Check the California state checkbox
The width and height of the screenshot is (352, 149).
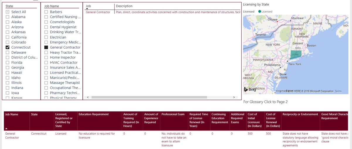coord(8,37)
